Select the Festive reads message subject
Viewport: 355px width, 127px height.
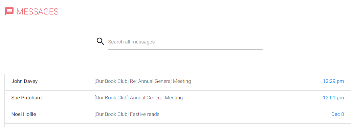(x=145, y=115)
